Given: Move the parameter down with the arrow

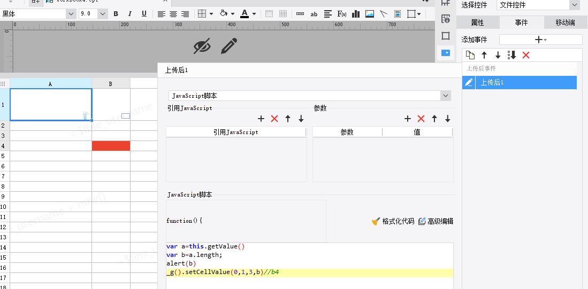Looking at the screenshot, I should (447, 119).
